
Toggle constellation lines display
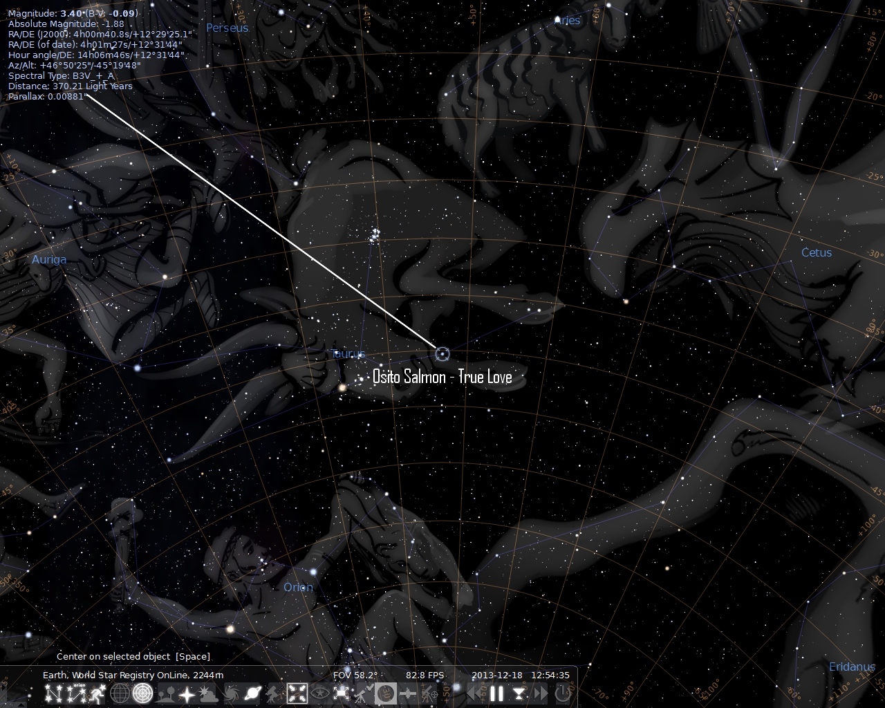click(x=53, y=693)
